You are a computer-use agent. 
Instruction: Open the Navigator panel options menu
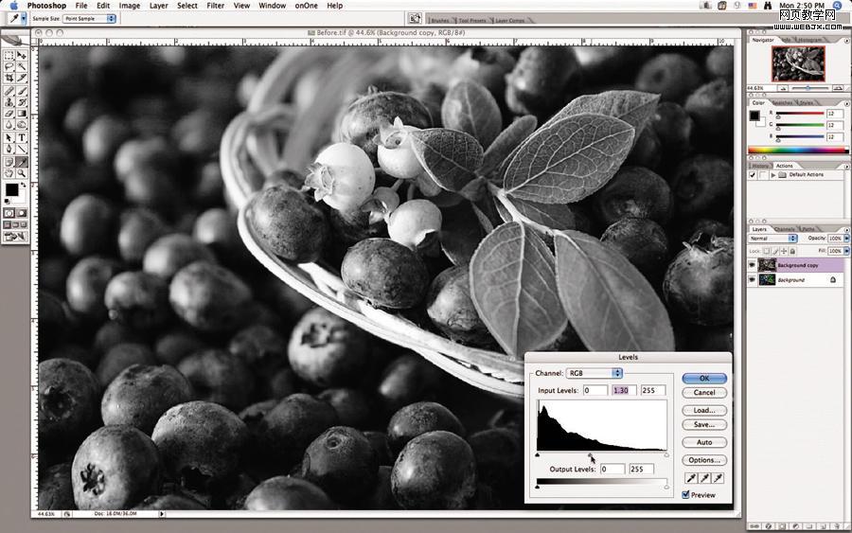(847, 41)
